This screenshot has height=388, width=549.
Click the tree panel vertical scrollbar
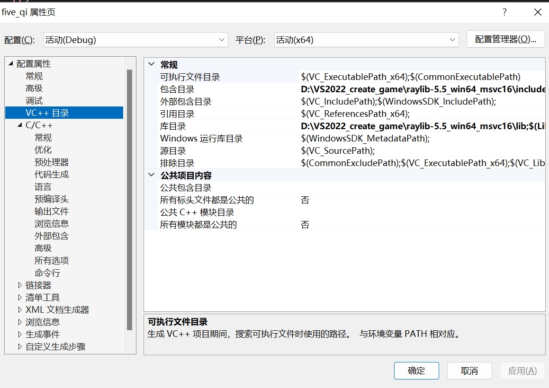tap(129, 199)
